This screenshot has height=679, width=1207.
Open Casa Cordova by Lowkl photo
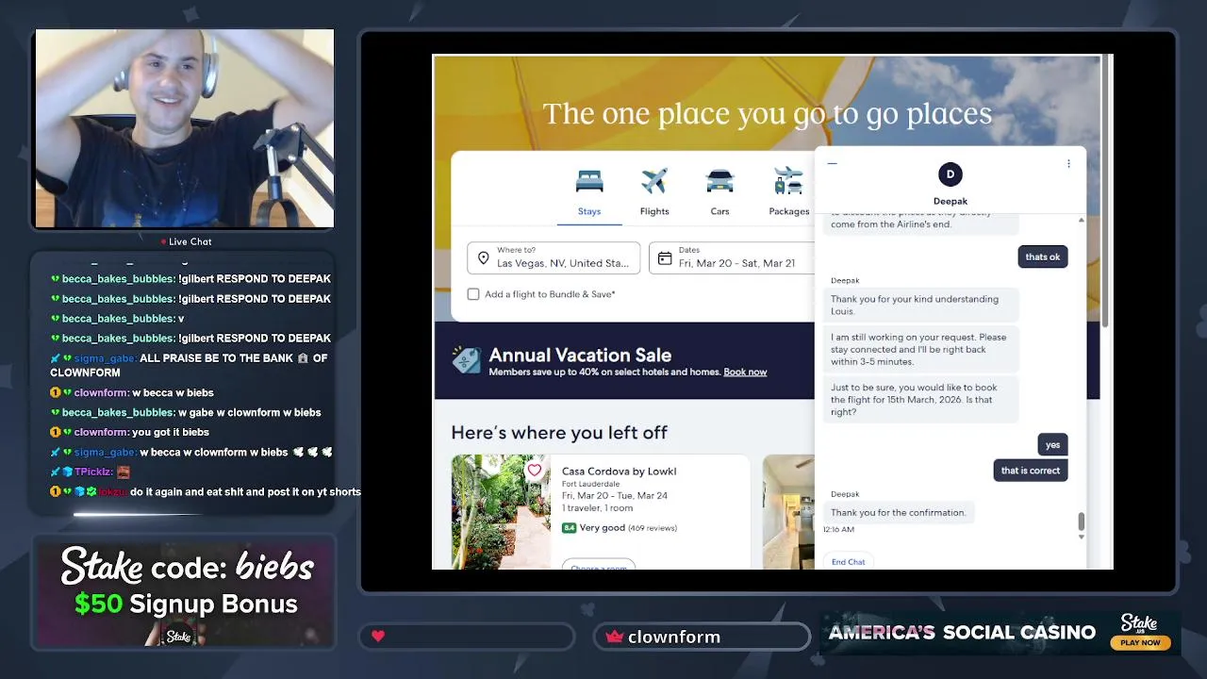(501, 512)
